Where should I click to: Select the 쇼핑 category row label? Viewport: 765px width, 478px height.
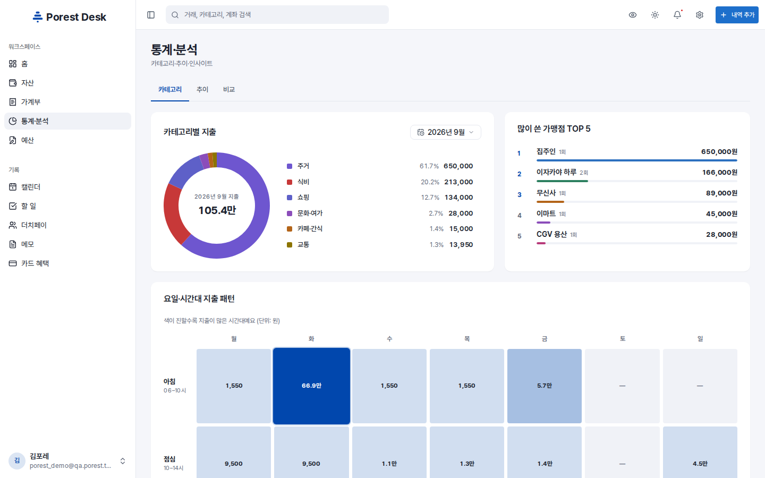(303, 198)
